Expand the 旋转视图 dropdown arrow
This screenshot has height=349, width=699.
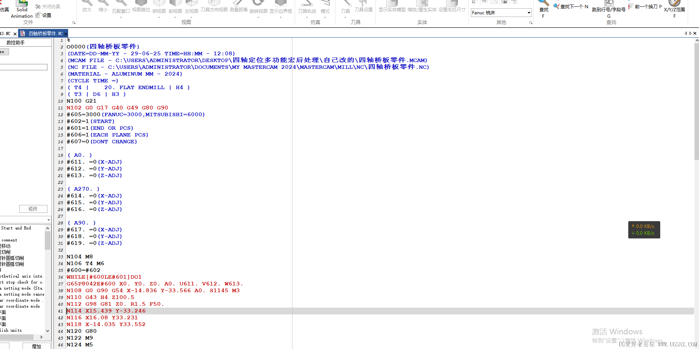[258, 17]
